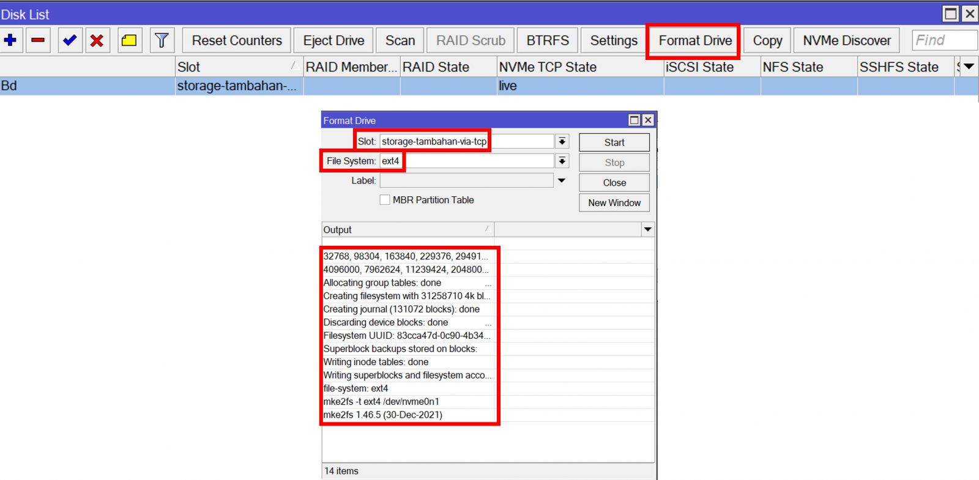Screen dimensions: 979x480
Task: Enable the MBR Partition Table checkbox
Action: [385, 200]
